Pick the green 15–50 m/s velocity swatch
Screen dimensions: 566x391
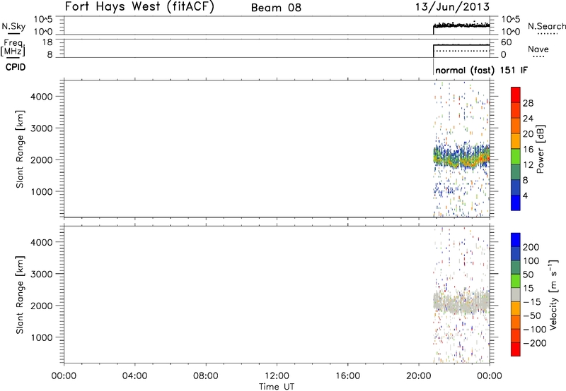(x=516, y=281)
